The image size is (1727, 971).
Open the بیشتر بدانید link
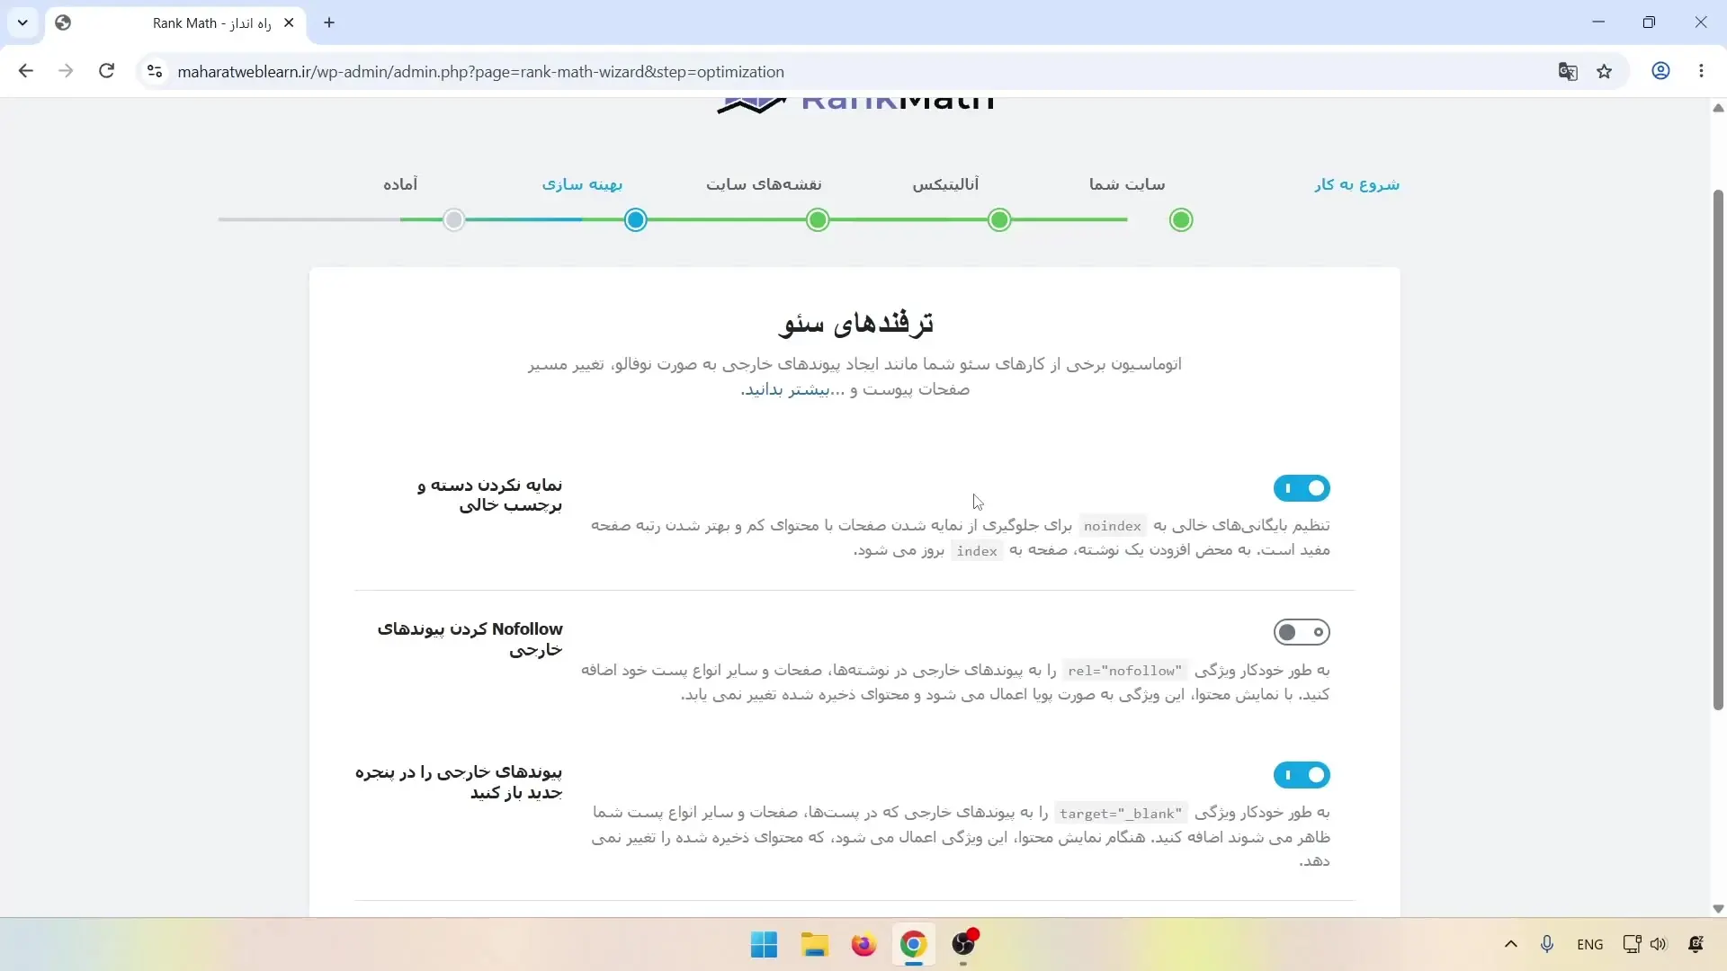click(787, 389)
